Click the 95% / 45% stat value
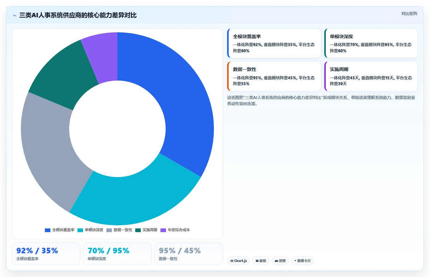Viewport: 430px width, 277px height. click(x=180, y=251)
